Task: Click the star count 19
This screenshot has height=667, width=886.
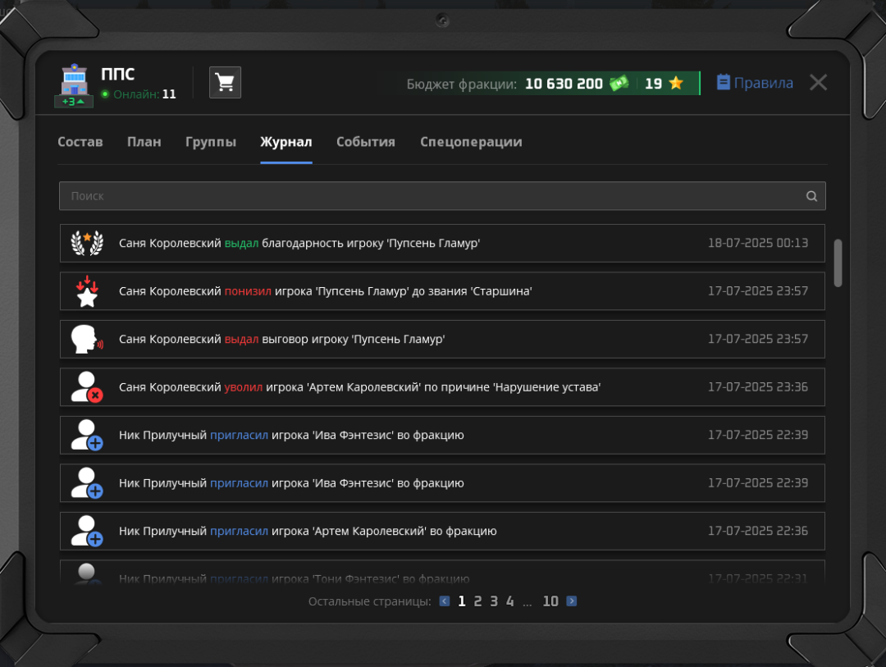Action: [x=653, y=84]
